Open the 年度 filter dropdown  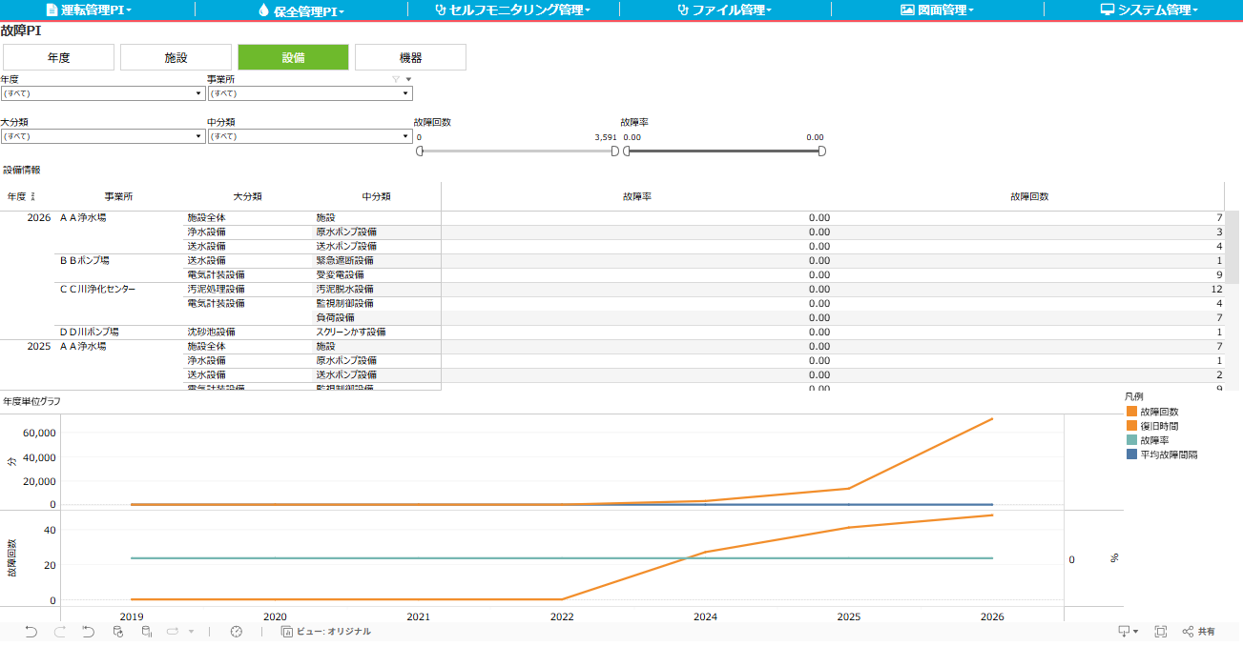pyautogui.click(x=103, y=93)
